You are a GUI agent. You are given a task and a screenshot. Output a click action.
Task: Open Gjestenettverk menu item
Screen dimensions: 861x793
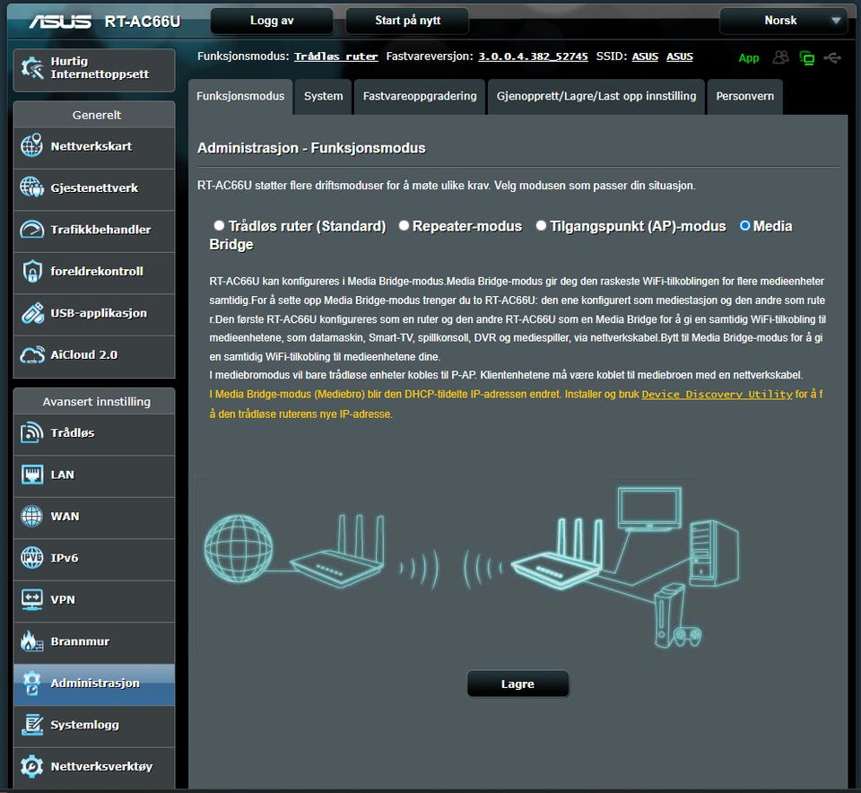(x=94, y=187)
